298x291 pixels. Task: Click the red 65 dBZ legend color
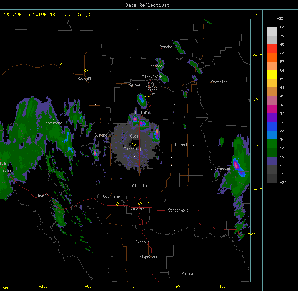(272, 48)
